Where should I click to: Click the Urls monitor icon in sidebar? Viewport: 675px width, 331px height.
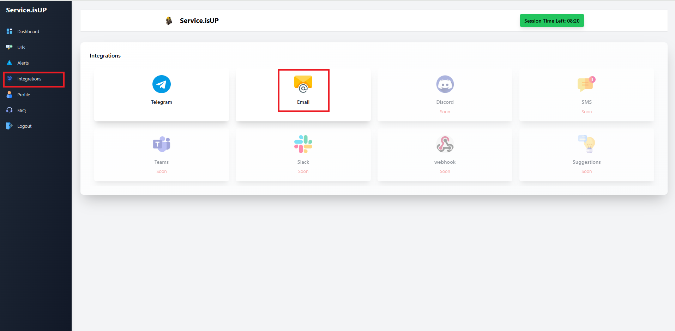(x=10, y=47)
